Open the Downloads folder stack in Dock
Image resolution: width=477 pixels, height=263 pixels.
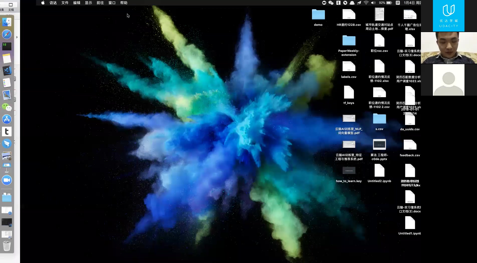click(x=7, y=197)
